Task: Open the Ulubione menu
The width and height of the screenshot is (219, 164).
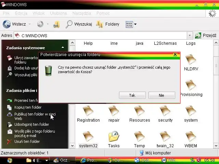Action: [59, 13]
